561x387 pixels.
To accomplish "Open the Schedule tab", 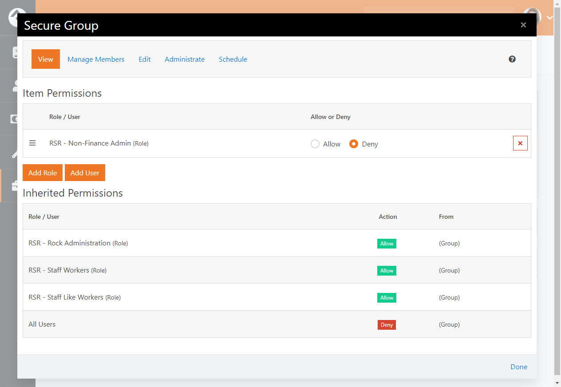I will pyautogui.click(x=233, y=59).
